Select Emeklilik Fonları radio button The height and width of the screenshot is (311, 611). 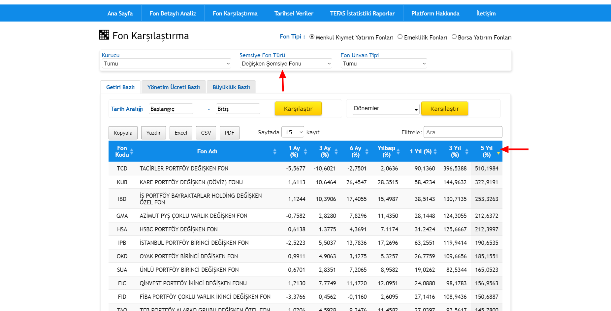tap(400, 37)
